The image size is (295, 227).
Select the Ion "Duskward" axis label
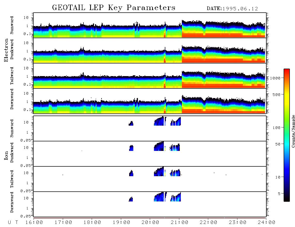pyautogui.click(x=12, y=152)
